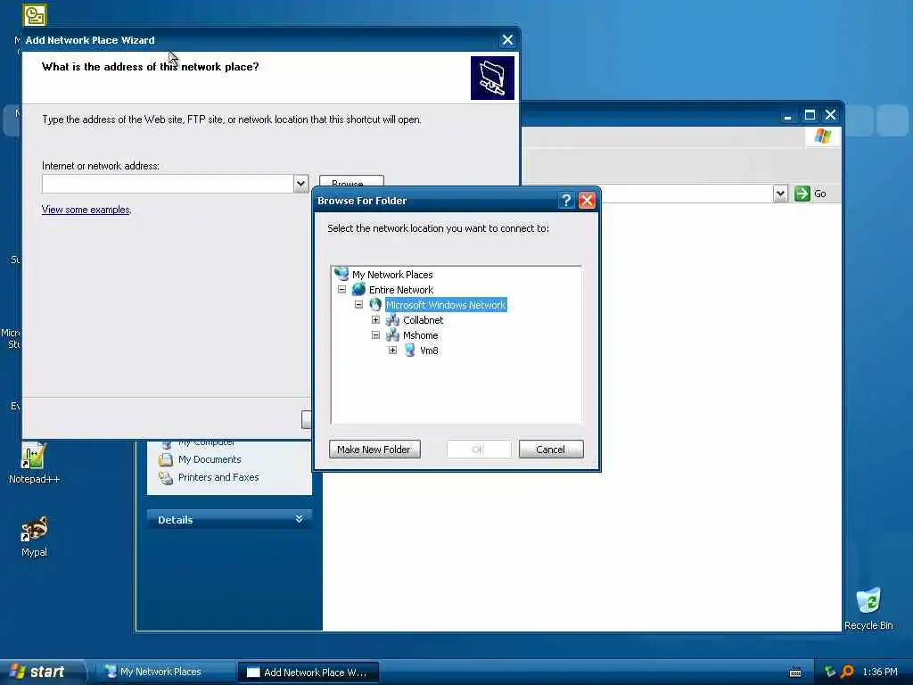Expand the Vm8 computer node
The height and width of the screenshot is (685, 913).
(x=392, y=350)
